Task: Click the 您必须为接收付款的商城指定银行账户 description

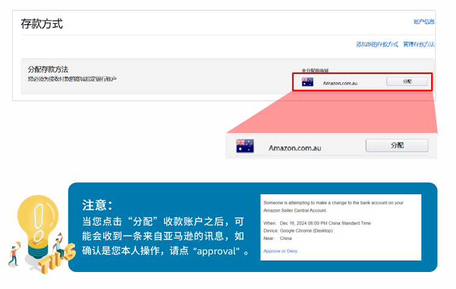Action: tap(72, 79)
